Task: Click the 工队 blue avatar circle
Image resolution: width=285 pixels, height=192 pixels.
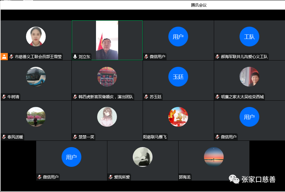Action: [249, 37]
